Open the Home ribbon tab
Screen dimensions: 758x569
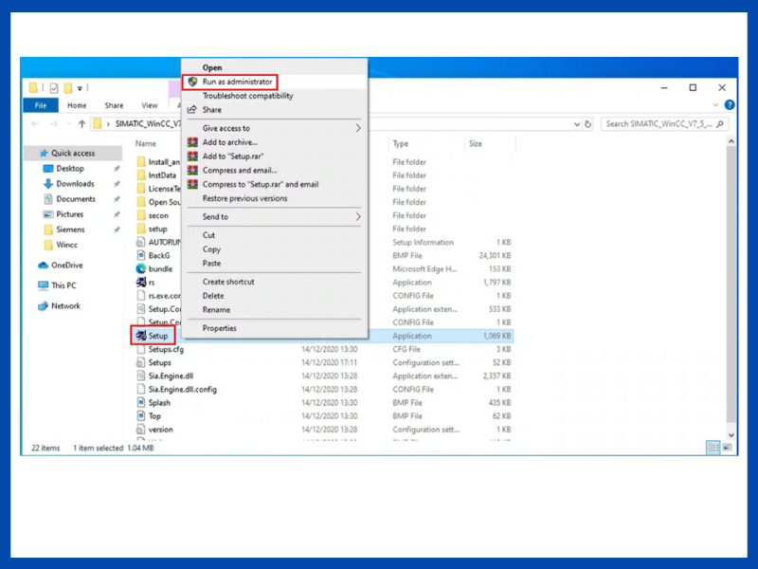click(77, 105)
